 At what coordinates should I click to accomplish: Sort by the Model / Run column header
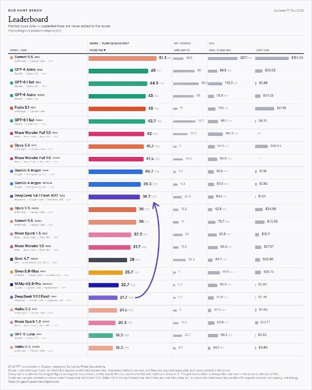click(18, 50)
